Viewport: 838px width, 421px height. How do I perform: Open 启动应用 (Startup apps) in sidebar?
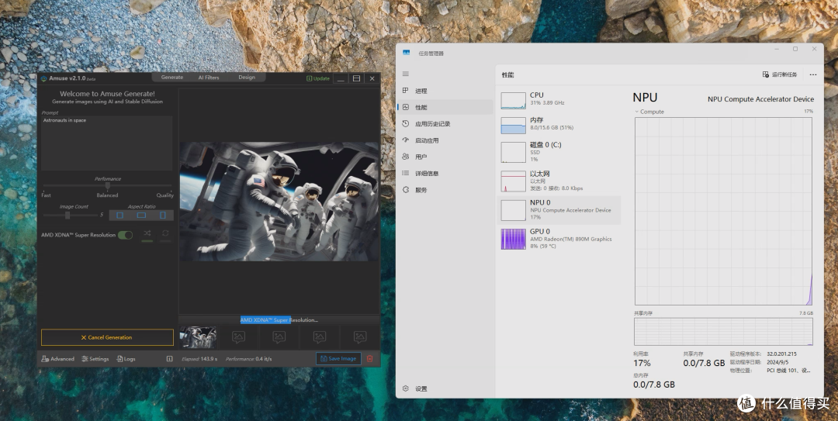click(x=426, y=140)
